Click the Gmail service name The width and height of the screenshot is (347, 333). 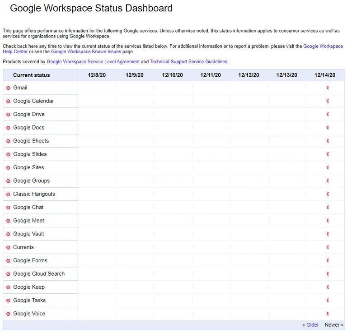point(20,88)
